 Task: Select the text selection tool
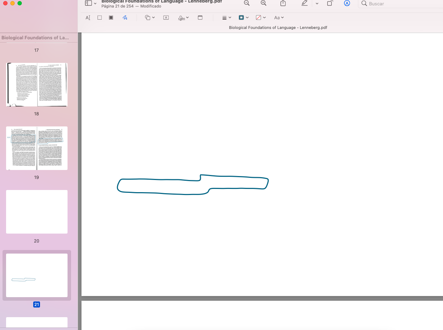click(x=88, y=17)
